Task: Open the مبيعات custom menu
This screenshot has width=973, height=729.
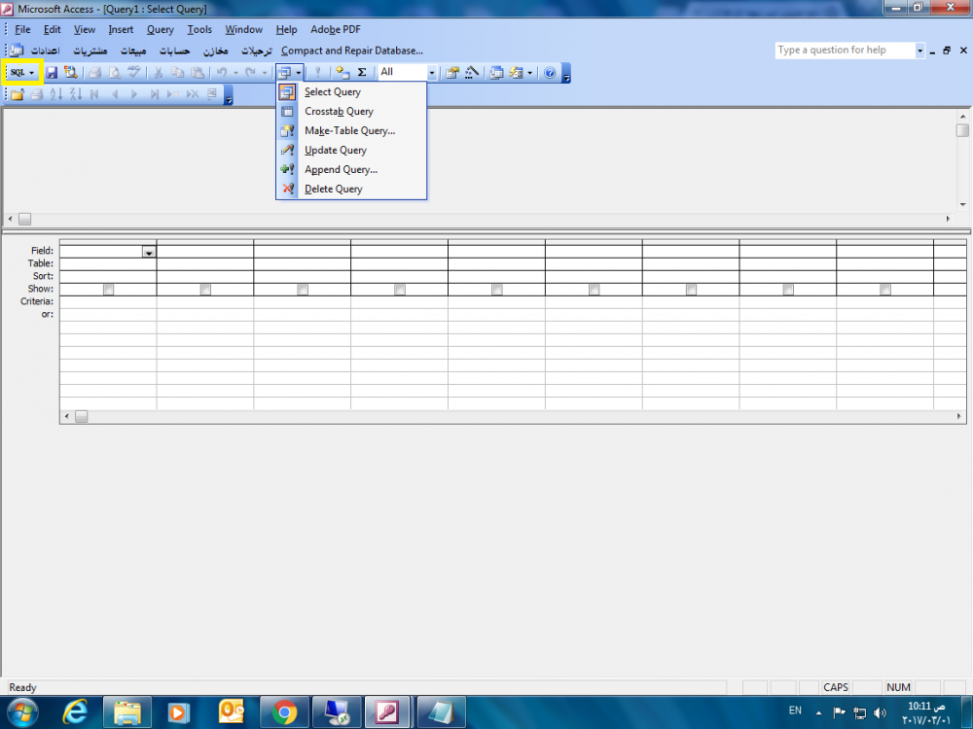Action: coord(133,51)
